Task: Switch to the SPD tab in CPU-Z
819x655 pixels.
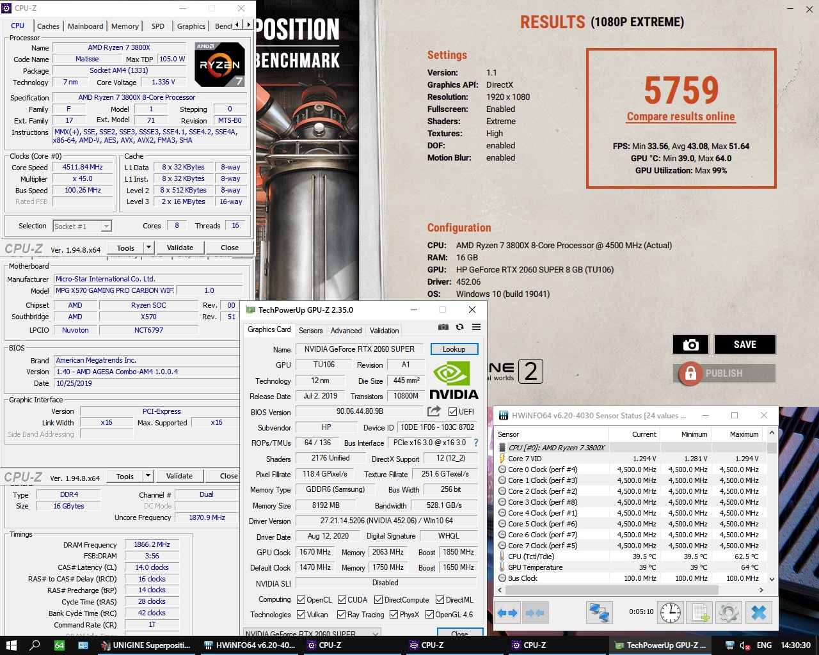Action: point(158,26)
